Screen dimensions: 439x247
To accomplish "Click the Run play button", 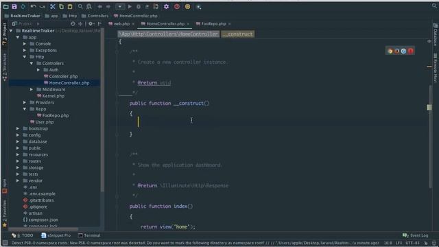I will coord(130,6).
